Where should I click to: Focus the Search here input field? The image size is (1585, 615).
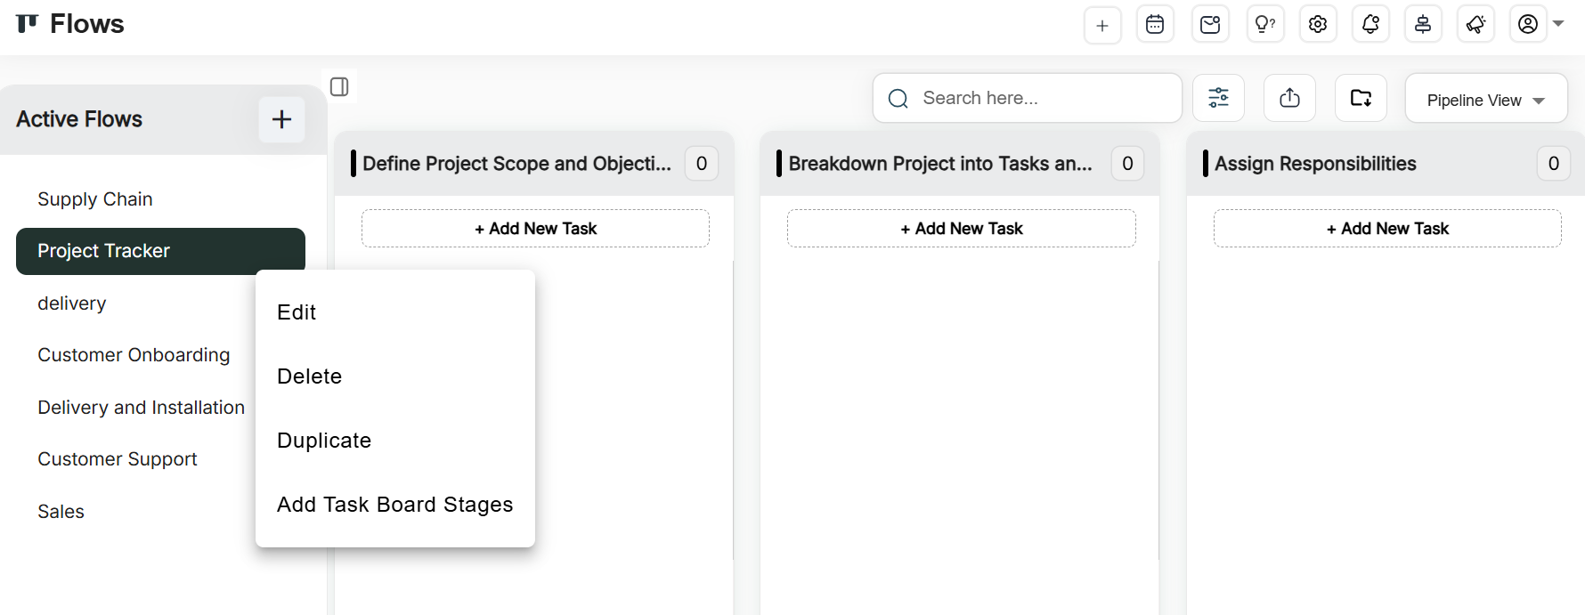(1042, 98)
